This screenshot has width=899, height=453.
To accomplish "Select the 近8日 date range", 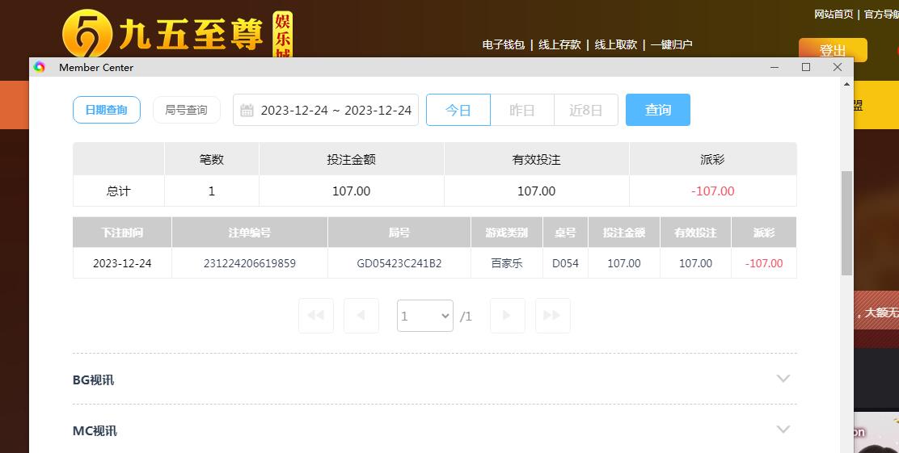I will click(586, 110).
